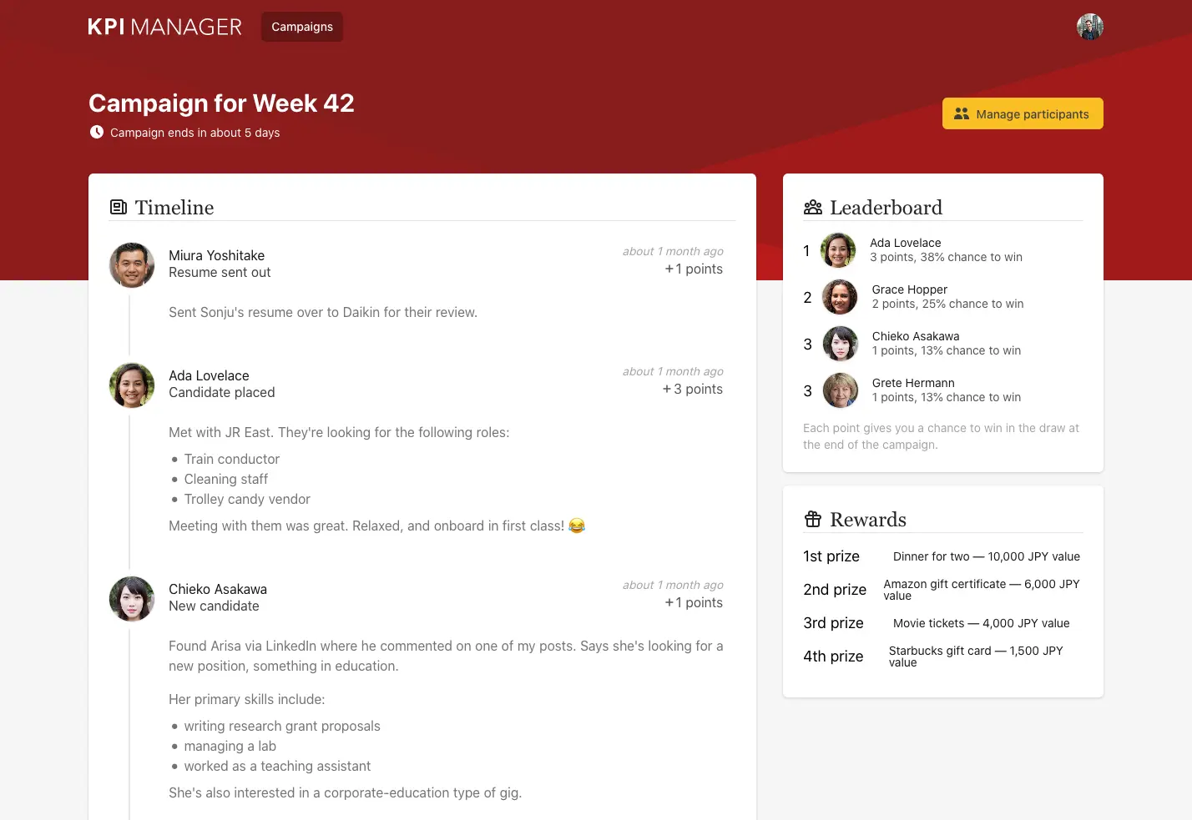The width and height of the screenshot is (1192, 820).
Task: Click the Miura Yoshitake name in timeline
Action: click(216, 255)
